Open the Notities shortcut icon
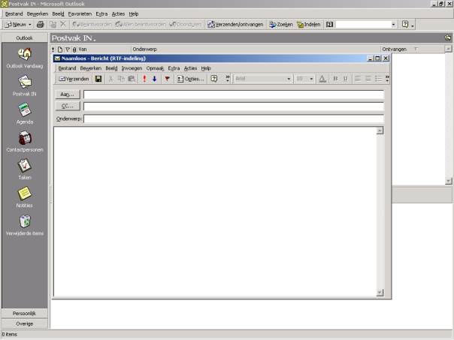This screenshot has width=454, height=340. pos(25,194)
